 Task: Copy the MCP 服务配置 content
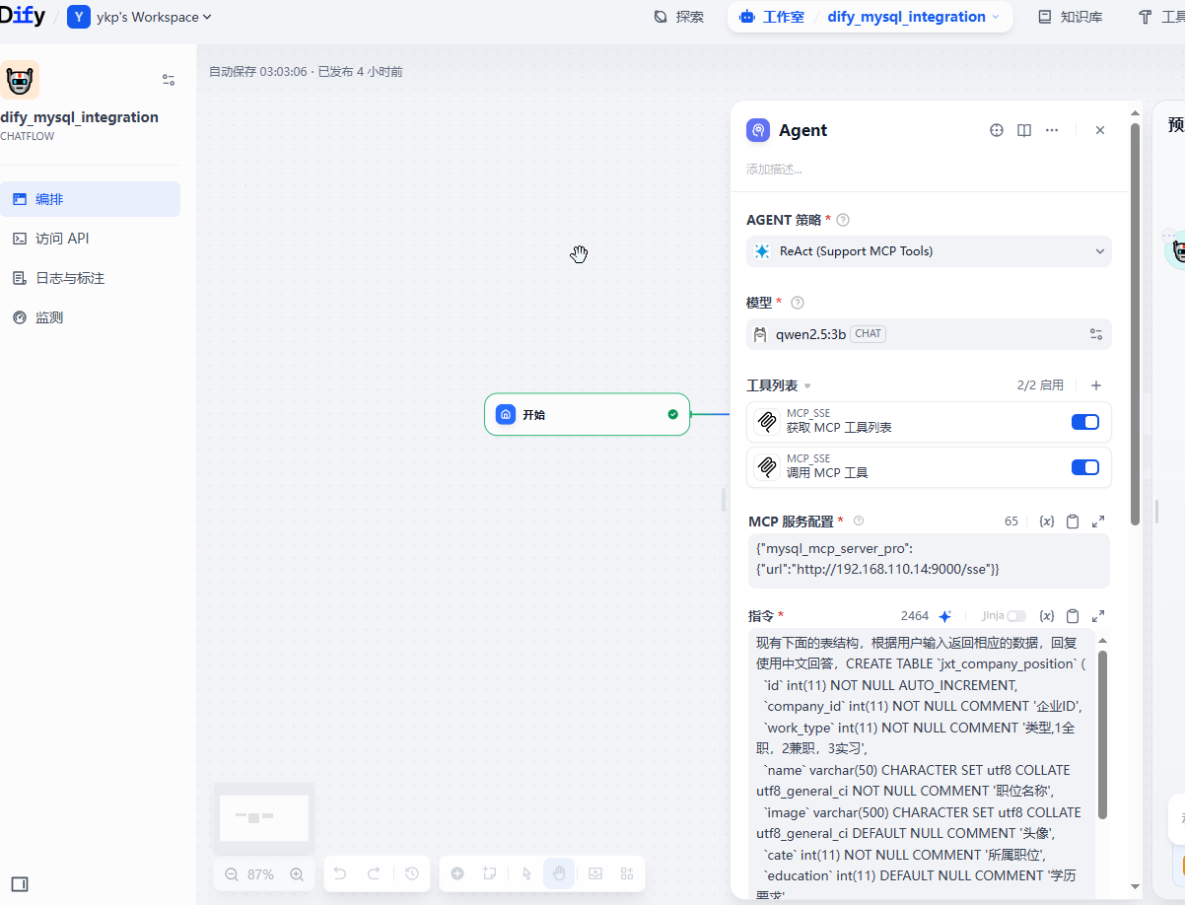pos(1073,521)
